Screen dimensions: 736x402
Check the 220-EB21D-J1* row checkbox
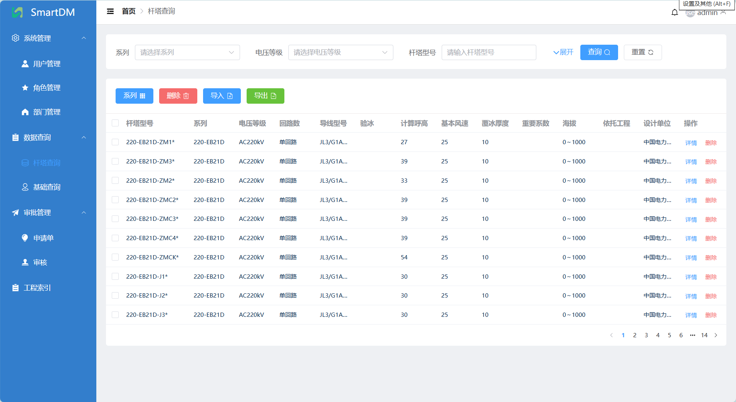(x=115, y=276)
